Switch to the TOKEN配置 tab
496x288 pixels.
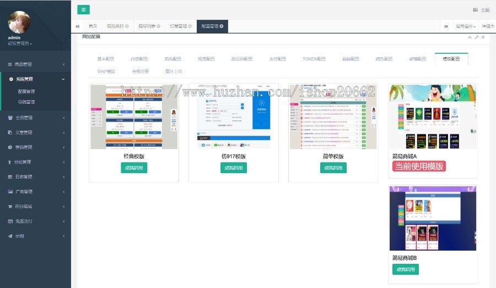314,59
